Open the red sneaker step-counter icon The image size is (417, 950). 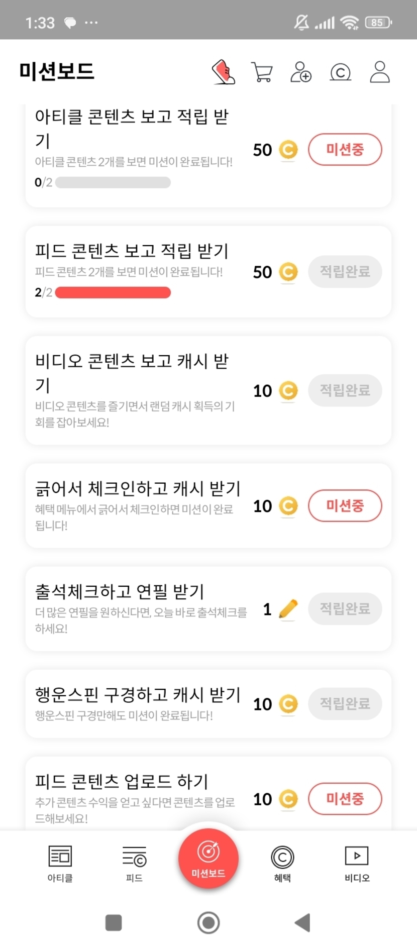pos(224,72)
